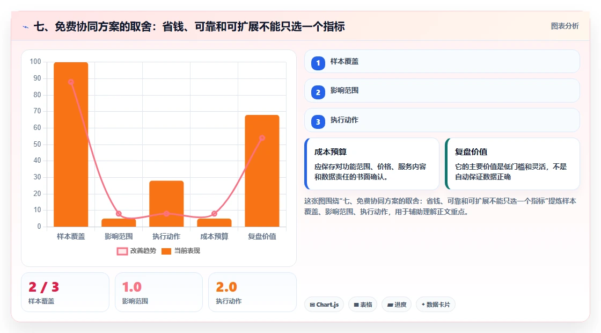The image size is (601, 333).
Task: Select the 执行动作 list row
Action: (442, 120)
